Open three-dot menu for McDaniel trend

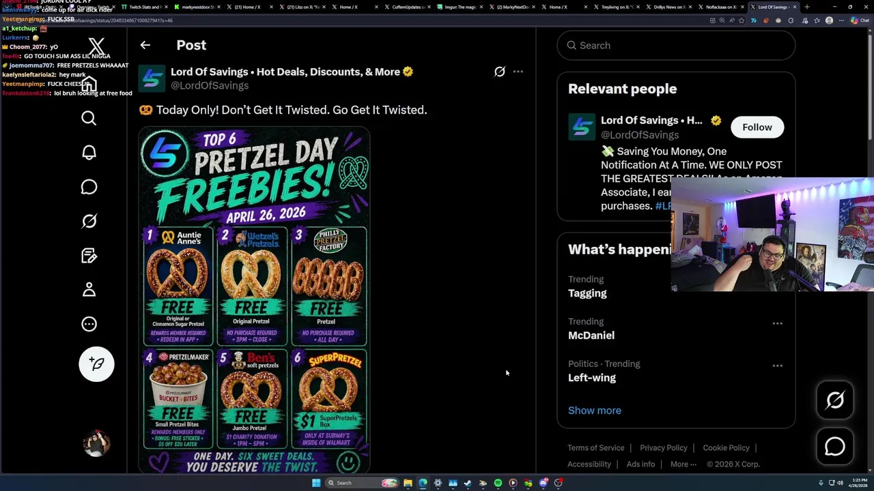[x=777, y=324]
